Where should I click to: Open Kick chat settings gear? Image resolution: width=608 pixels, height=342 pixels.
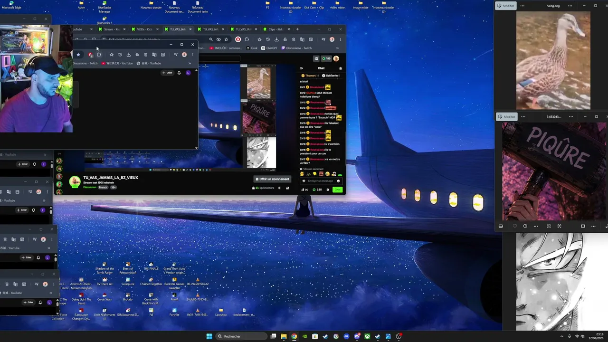327,190
